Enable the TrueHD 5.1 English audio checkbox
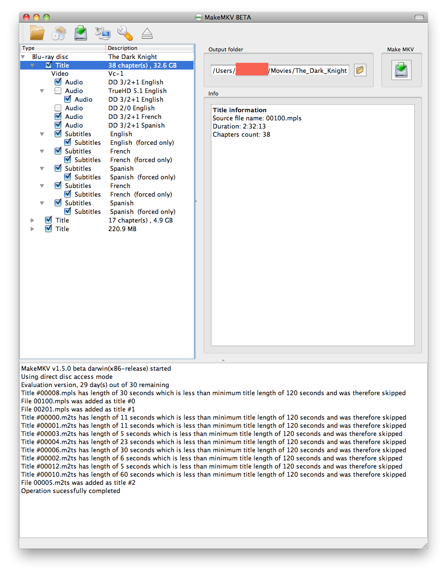 pyautogui.click(x=58, y=91)
